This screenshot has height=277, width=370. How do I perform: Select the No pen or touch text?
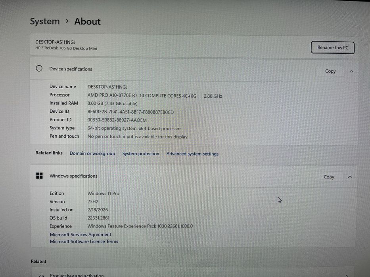coord(137,137)
